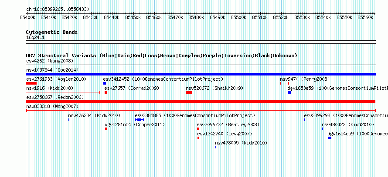Click the 85480k ruler tick label
This screenshot has height=177, width=388.
197,17
